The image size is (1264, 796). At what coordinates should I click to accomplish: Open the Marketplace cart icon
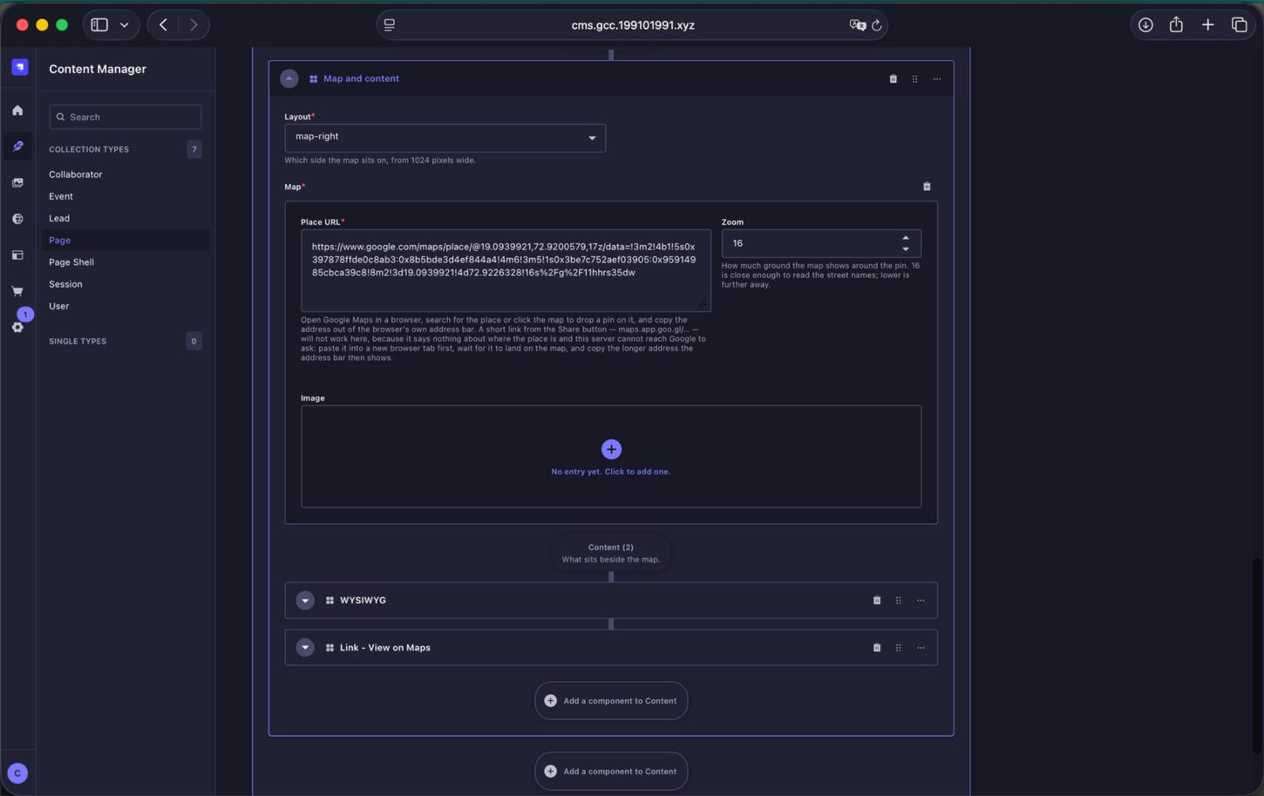click(17, 291)
